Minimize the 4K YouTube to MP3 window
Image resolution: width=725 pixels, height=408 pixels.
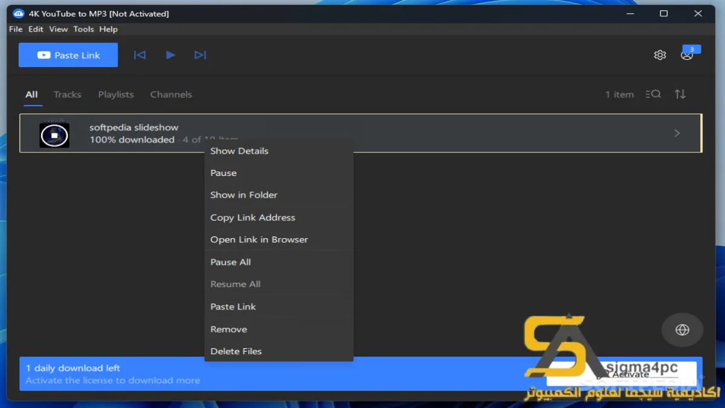coord(630,13)
